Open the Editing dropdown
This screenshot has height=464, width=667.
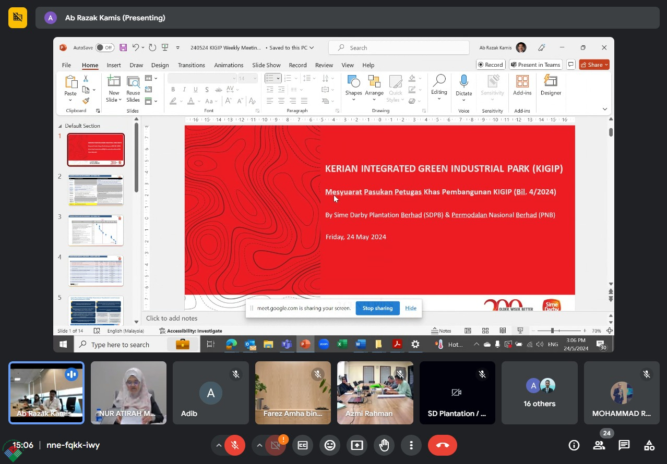pyautogui.click(x=439, y=88)
